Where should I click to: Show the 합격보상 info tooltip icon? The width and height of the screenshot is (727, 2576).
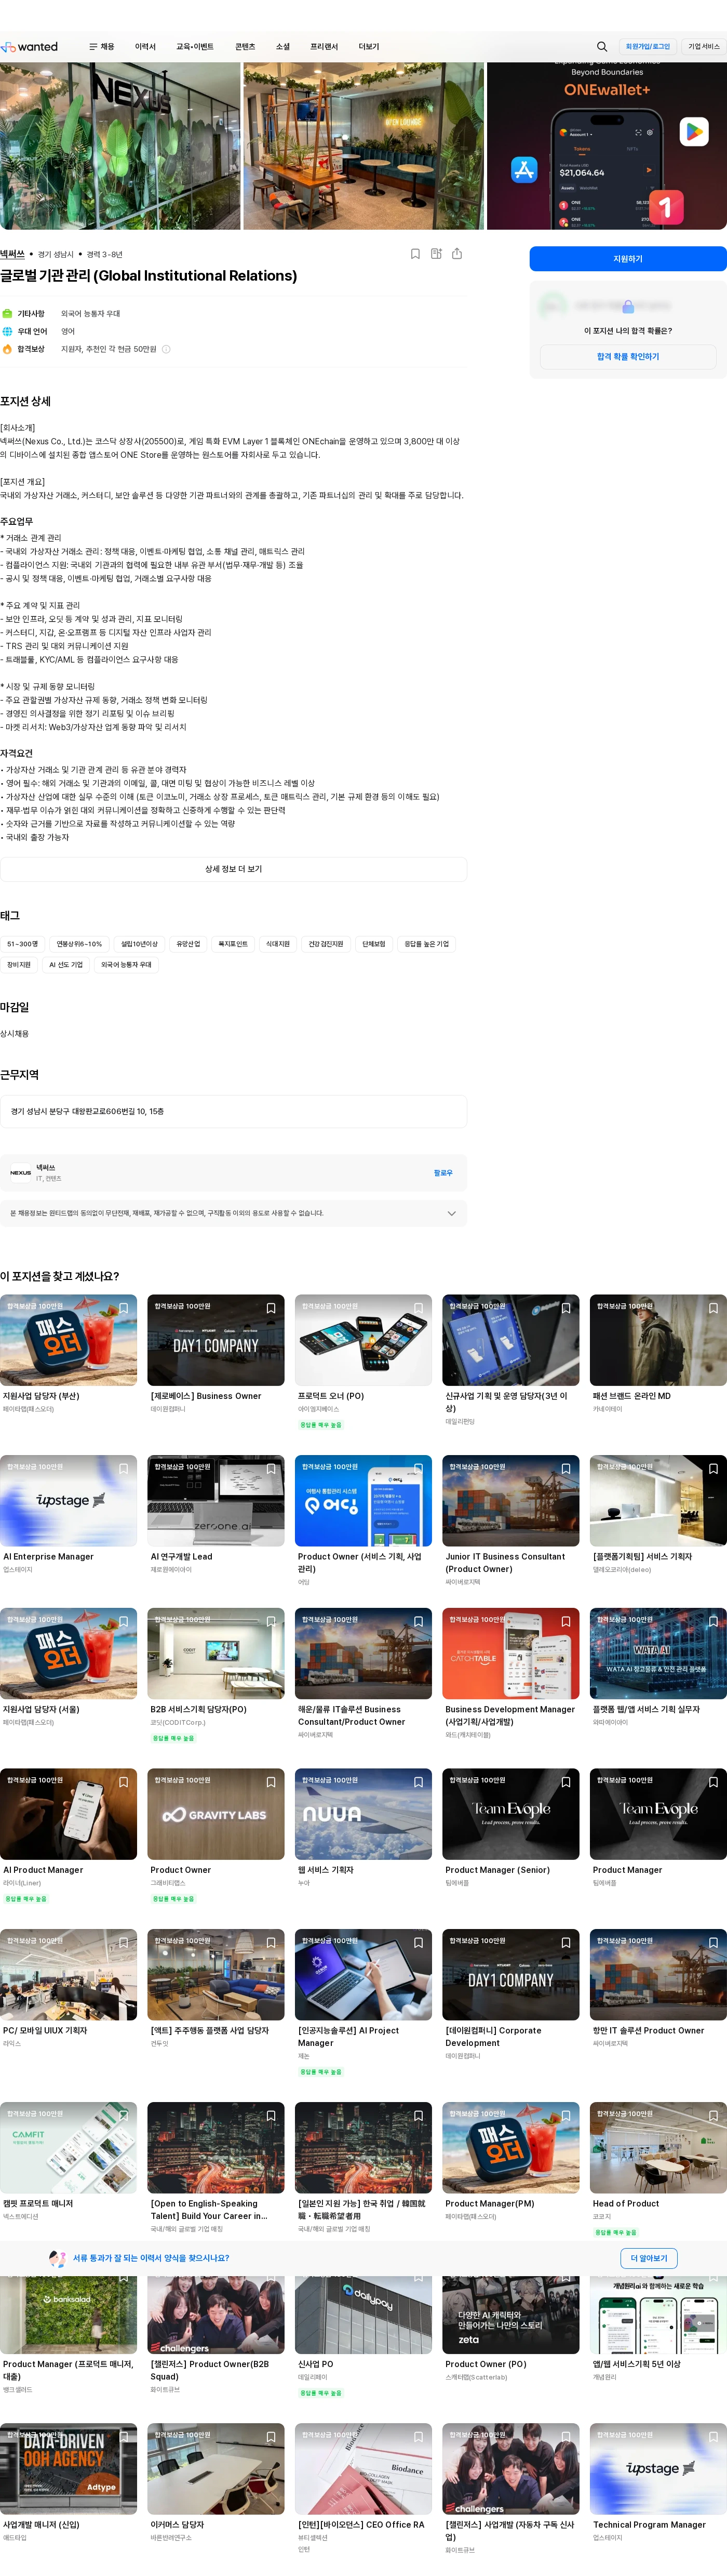166,349
